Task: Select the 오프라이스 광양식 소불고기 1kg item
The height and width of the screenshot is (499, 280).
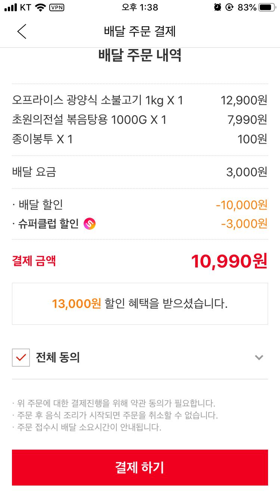Action: point(97,100)
